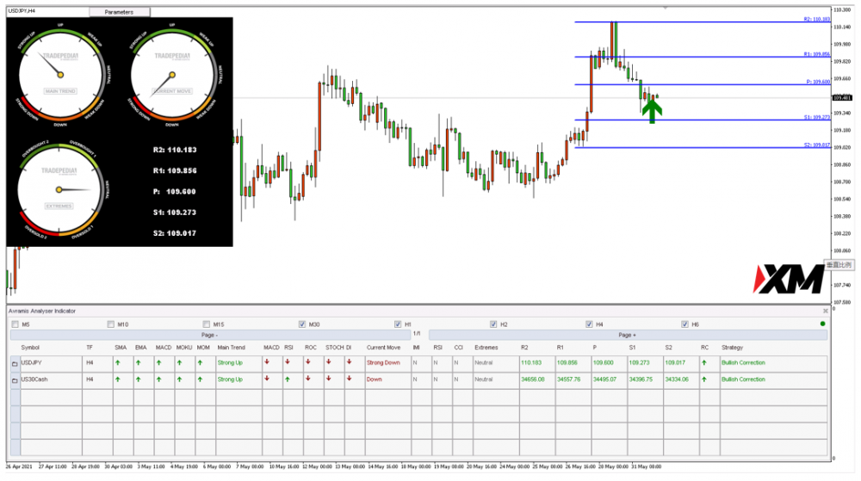The height and width of the screenshot is (481, 861).
Task: Click USDJPY STOCH down arrow
Action: coord(328,362)
